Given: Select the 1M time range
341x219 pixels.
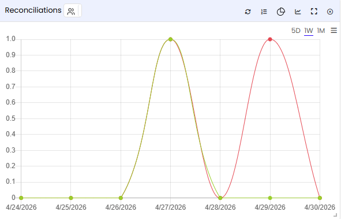Looking at the screenshot, I should pyautogui.click(x=321, y=31).
